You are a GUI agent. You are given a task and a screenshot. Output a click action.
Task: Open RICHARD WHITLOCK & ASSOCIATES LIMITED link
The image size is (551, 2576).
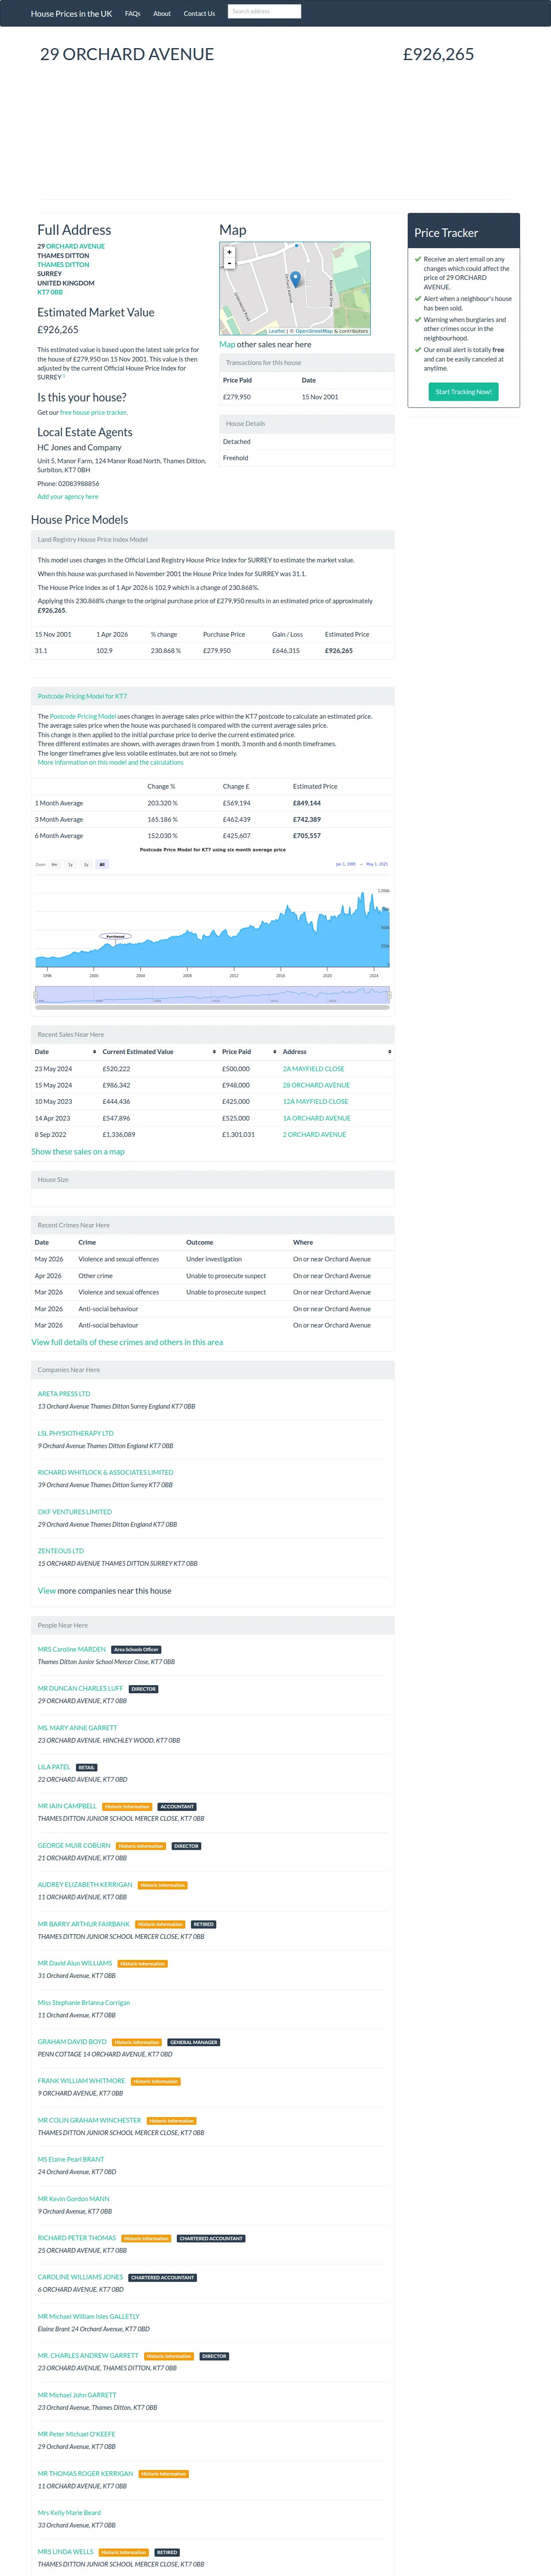105,1472
